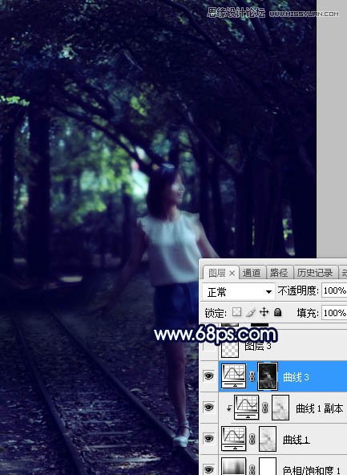Image resolution: width=347 pixels, height=475 pixels.
Task: Close the 图层 tab with its X
Action: point(232,274)
